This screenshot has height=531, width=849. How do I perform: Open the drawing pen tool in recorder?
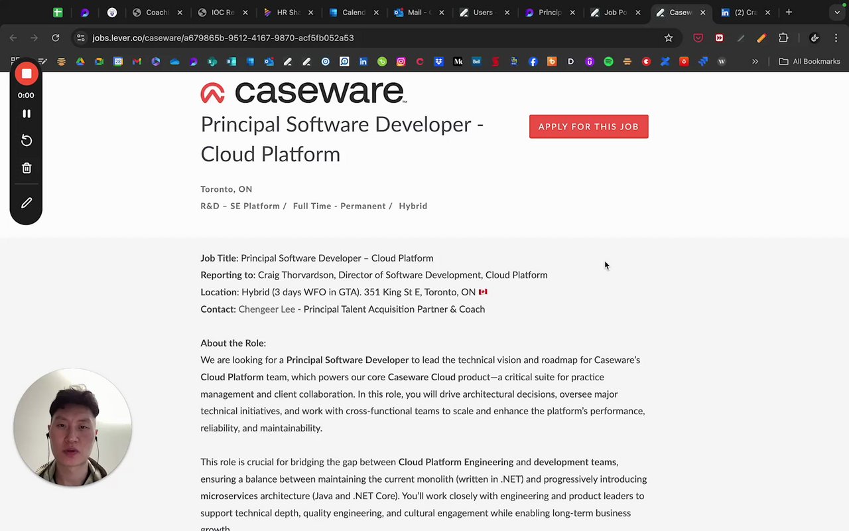pos(27,202)
